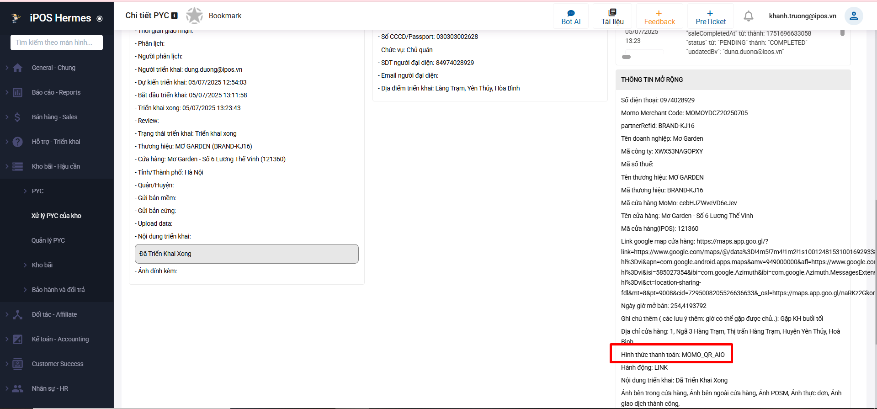Click the Bot AI button label

571,22
